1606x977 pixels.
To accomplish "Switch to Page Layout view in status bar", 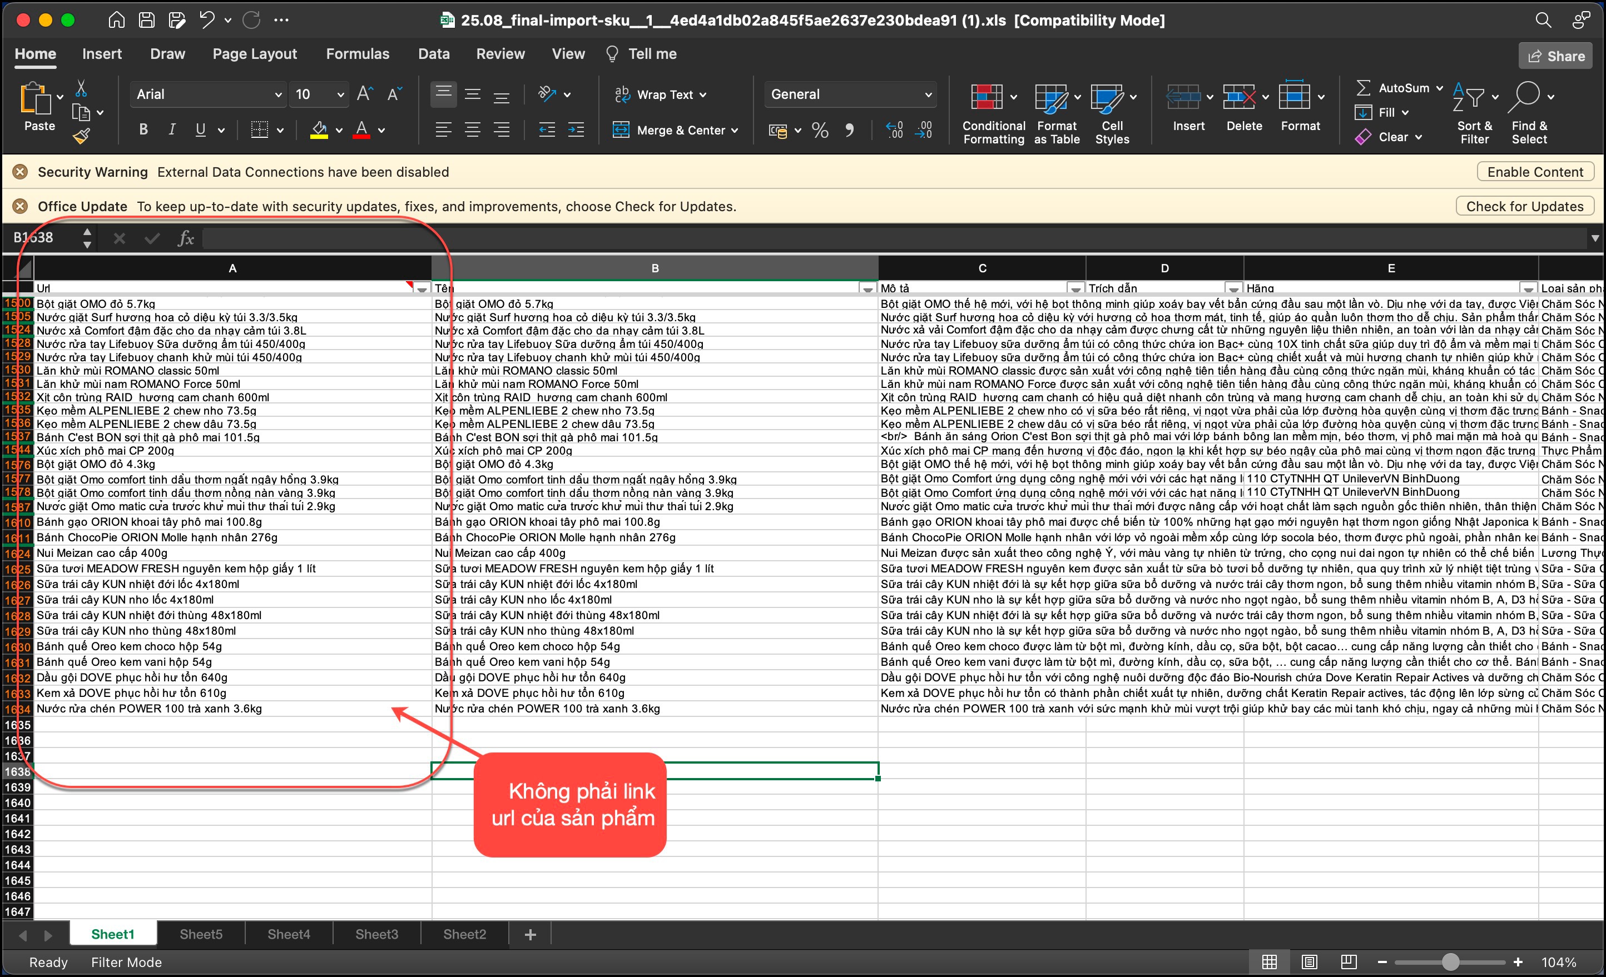I will point(1309,961).
